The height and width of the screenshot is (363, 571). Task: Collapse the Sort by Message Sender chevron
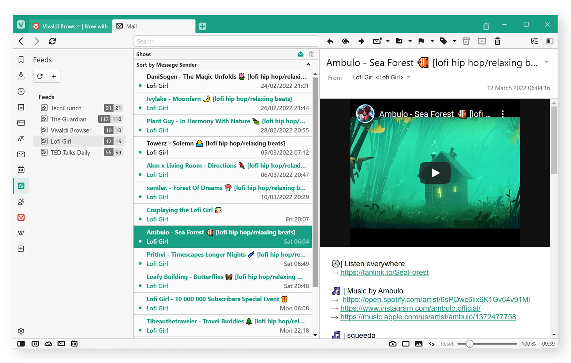[308, 65]
